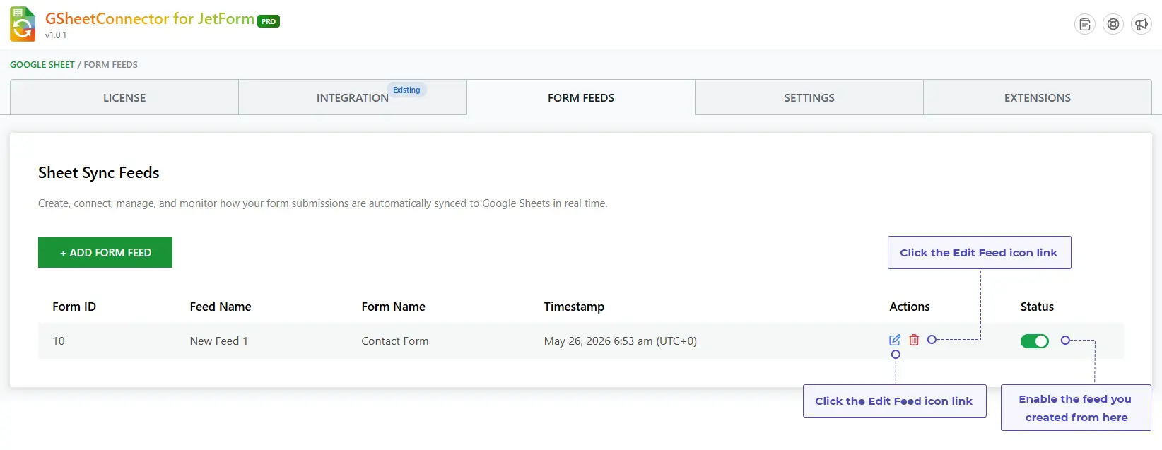Viewport: 1162px width, 450px height.
Task: Click the Sheet Sync Feeds heading
Action: 99,173
